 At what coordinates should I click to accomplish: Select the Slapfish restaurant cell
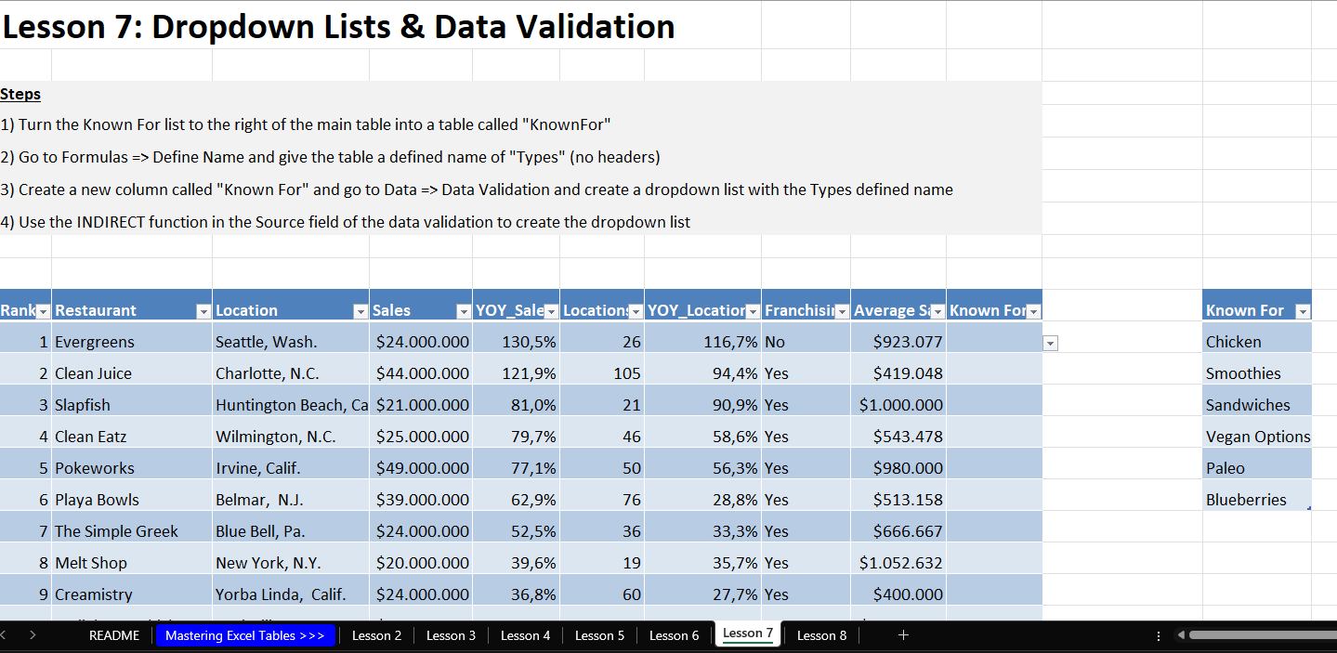pyautogui.click(x=132, y=405)
